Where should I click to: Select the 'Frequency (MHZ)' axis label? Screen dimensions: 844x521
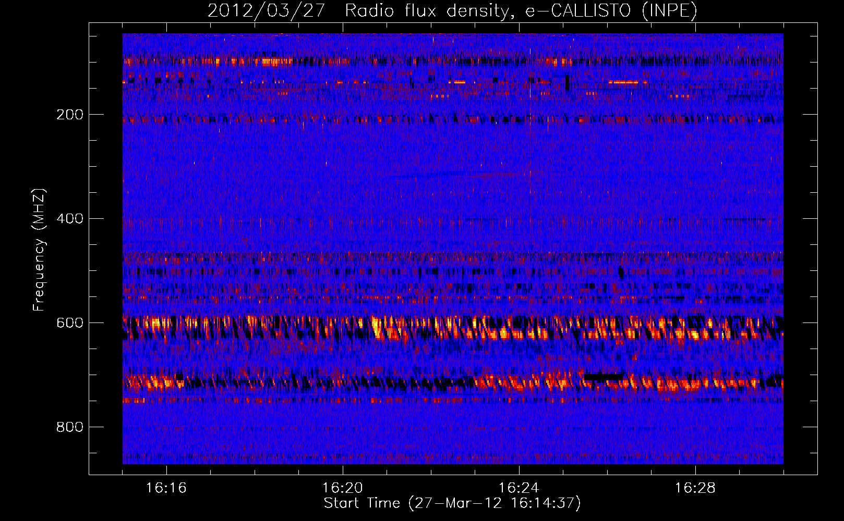[x=39, y=250]
